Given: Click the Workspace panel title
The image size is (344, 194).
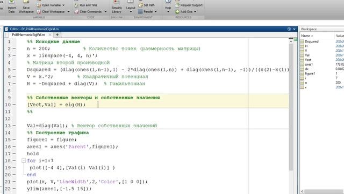Looking at the screenshot, I should (309, 29).
